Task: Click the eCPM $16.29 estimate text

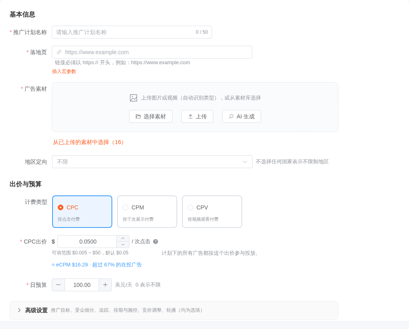Action: click(x=97, y=265)
